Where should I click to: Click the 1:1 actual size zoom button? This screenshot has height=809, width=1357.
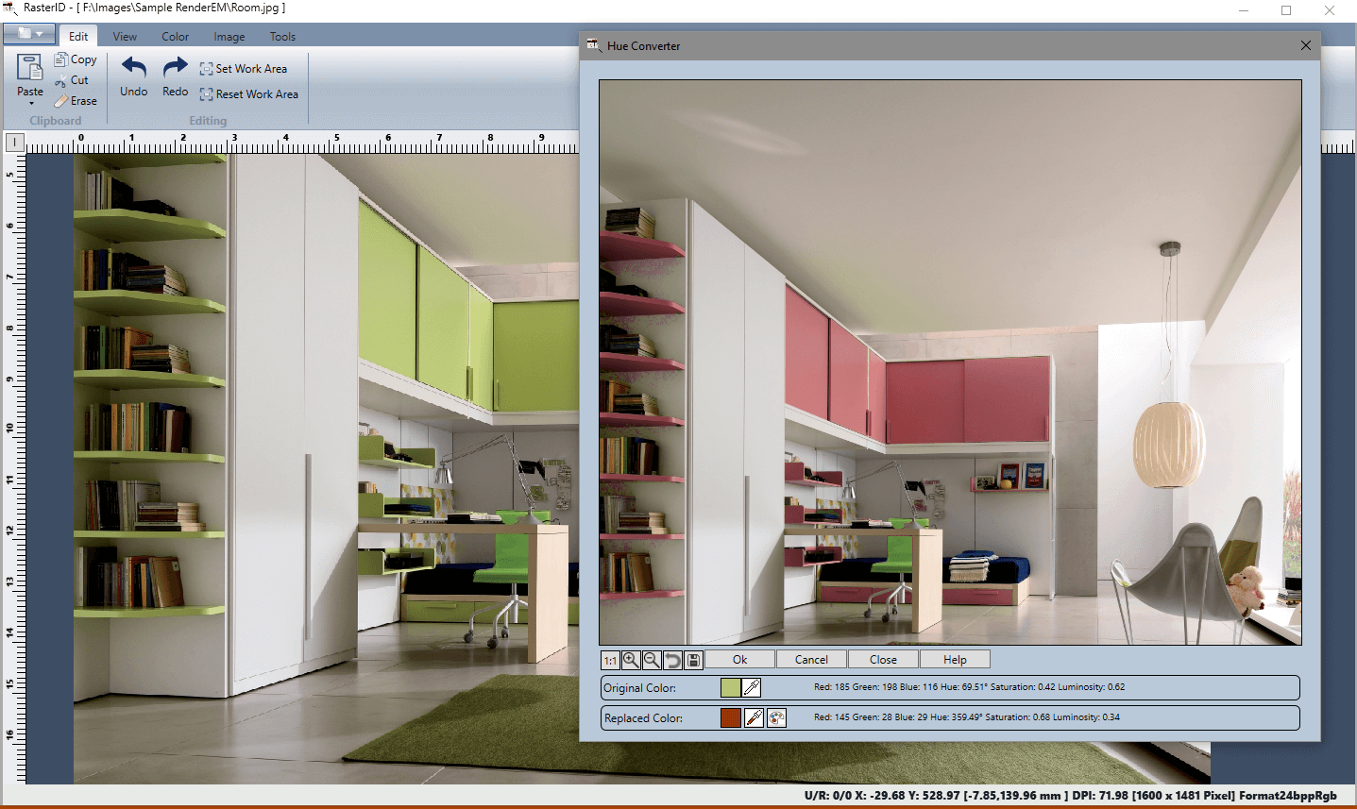tap(610, 661)
